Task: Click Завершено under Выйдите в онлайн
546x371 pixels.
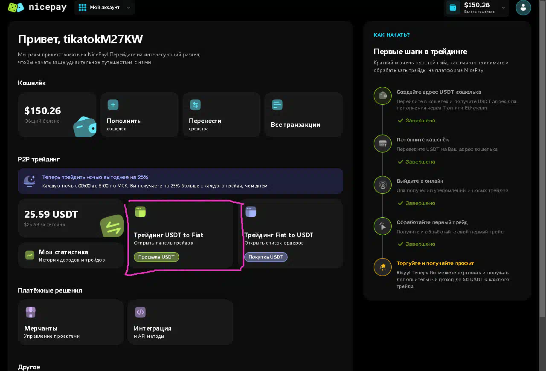Action: (x=416, y=203)
